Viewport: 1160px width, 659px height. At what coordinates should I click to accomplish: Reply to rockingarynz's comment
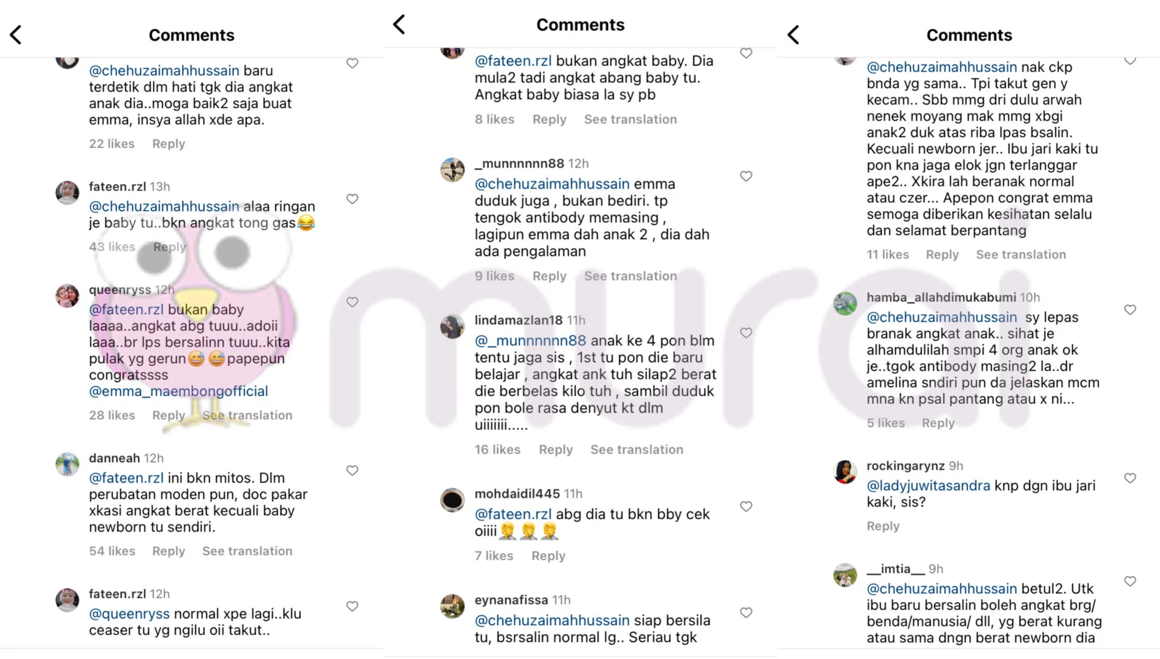coord(883,526)
